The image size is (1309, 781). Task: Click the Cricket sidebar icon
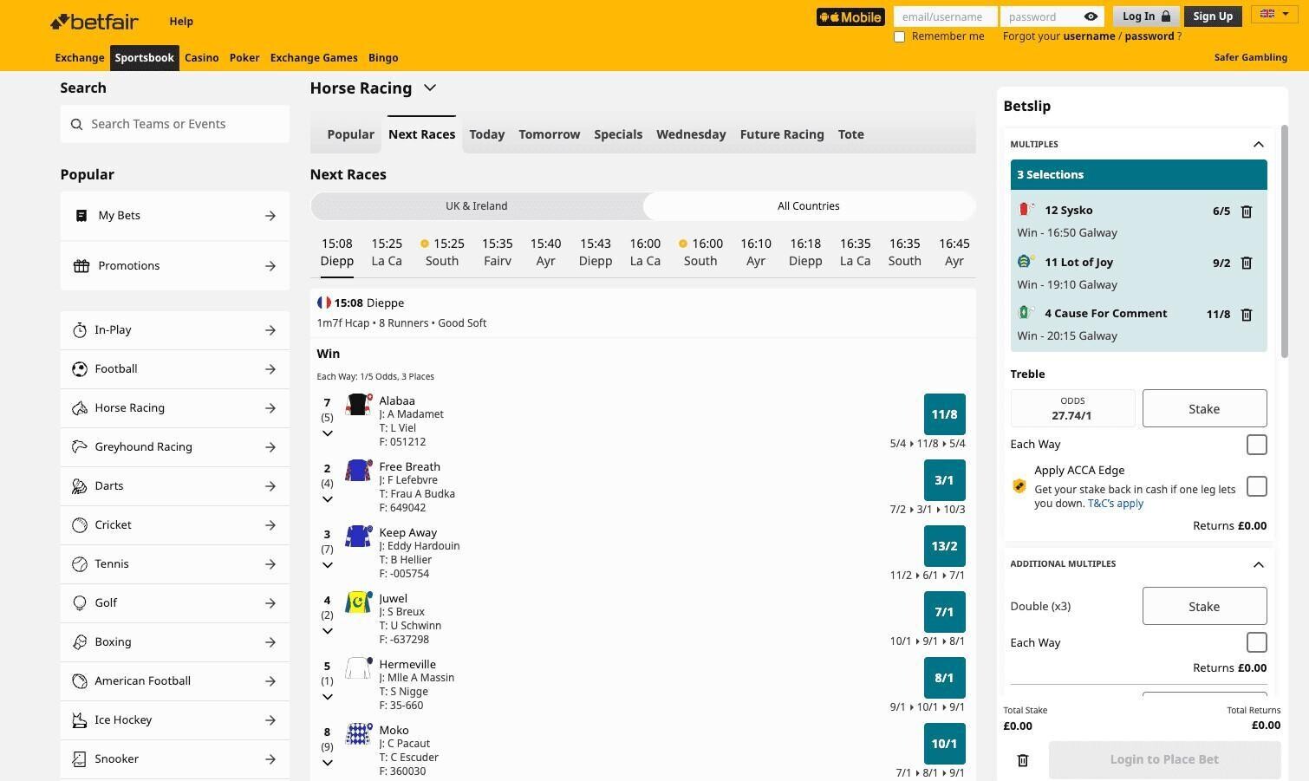coord(80,525)
